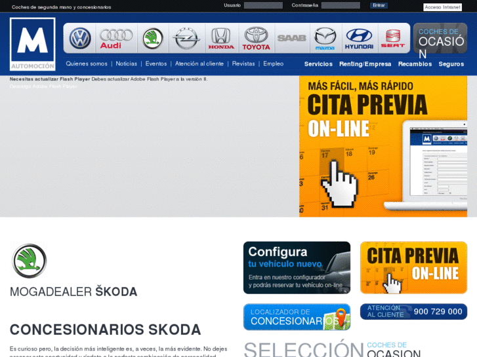Select the Seat brand logo
The width and height of the screenshot is (477, 357).
(393, 38)
